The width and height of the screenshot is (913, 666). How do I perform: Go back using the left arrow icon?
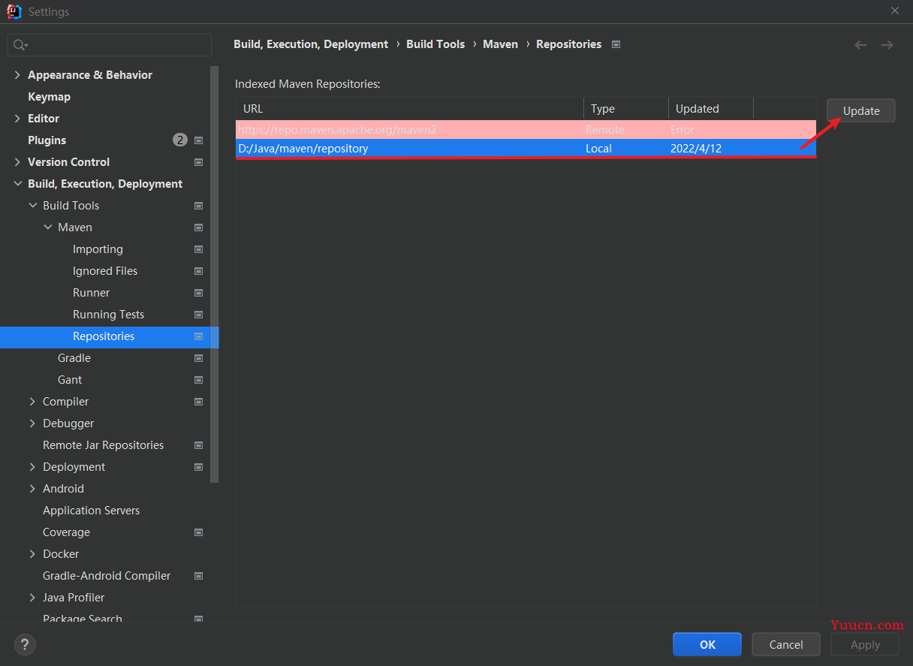coord(861,45)
